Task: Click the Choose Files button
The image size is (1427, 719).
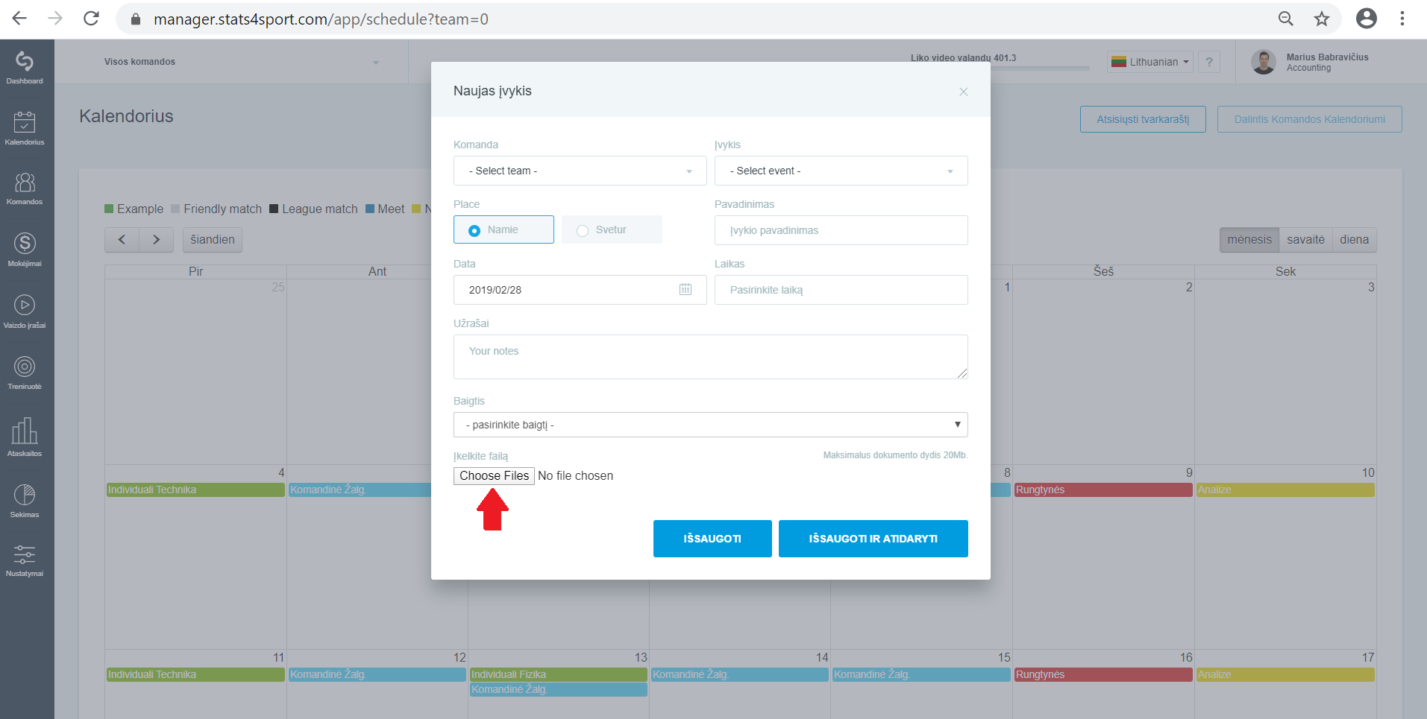Action: (494, 475)
